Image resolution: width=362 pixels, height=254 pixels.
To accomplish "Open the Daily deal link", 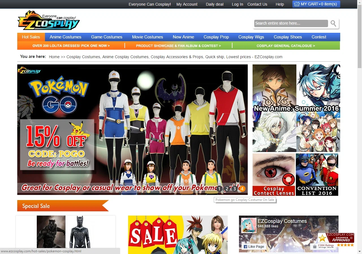I will pyautogui.click(x=215, y=4).
